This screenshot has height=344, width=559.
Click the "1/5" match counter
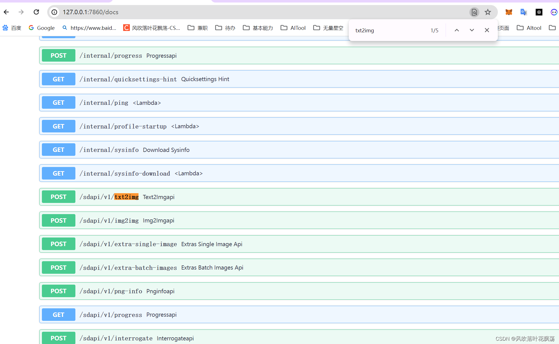(434, 30)
